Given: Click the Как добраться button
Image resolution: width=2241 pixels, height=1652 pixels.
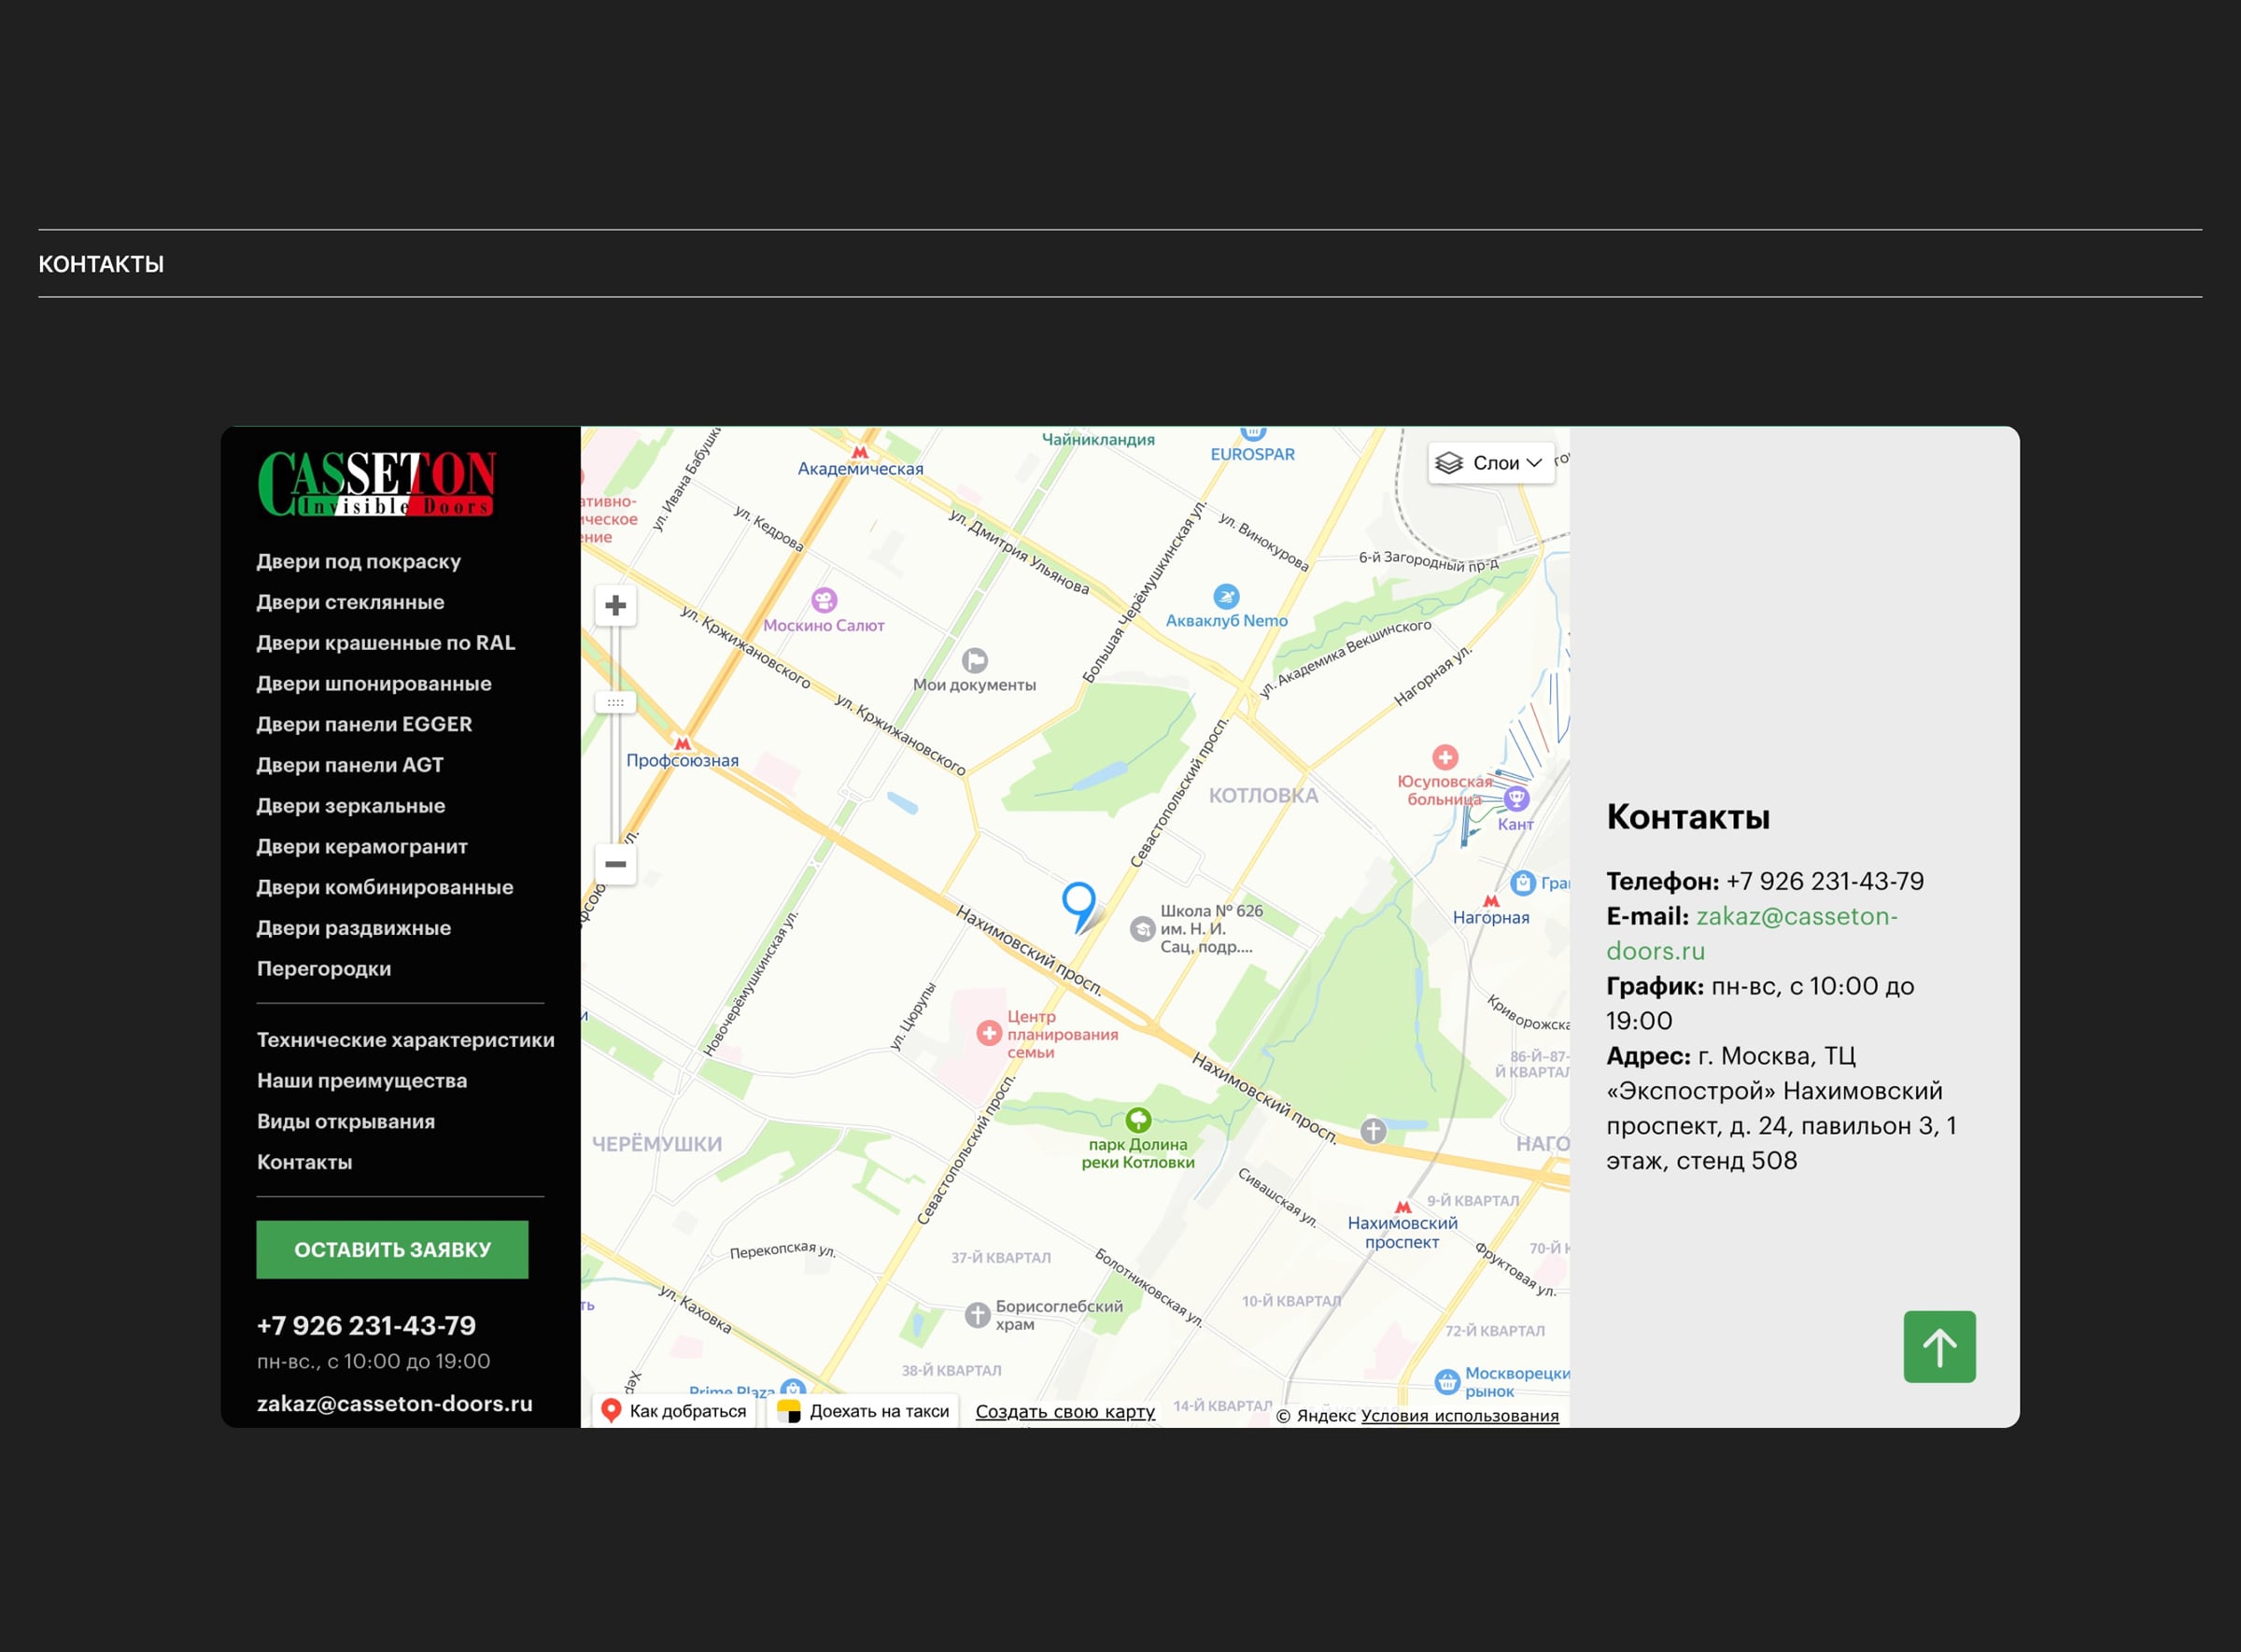Looking at the screenshot, I should 674,1411.
